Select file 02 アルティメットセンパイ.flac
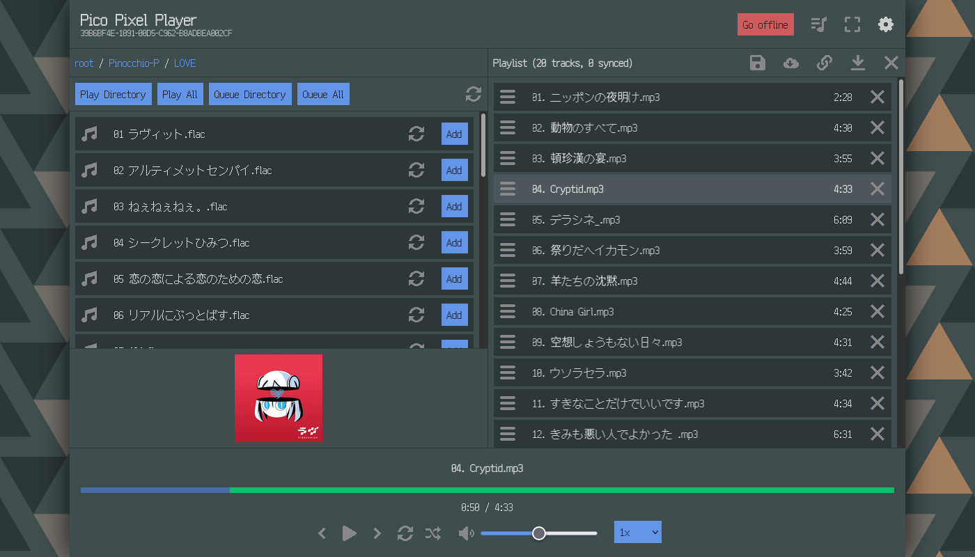Image resolution: width=975 pixels, height=557 pixels. tap(274, 170)
